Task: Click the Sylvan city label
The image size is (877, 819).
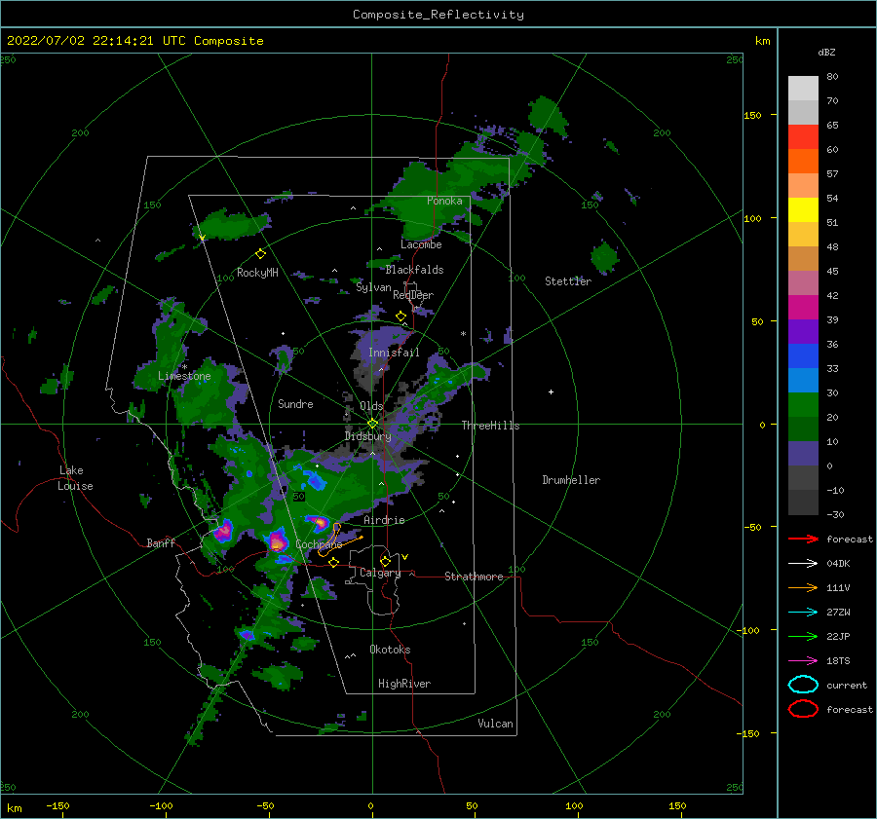Action: coord(373,287)
